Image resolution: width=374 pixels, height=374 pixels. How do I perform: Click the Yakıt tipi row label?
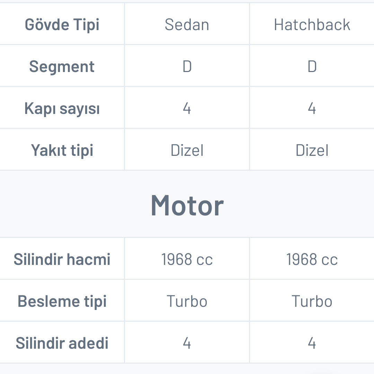[62, 150]
